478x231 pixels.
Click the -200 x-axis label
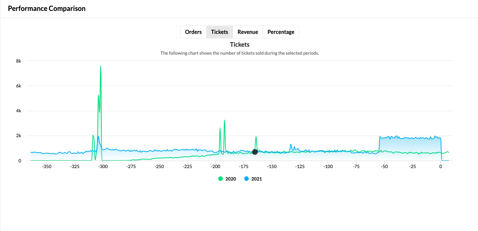coord(215,166)
